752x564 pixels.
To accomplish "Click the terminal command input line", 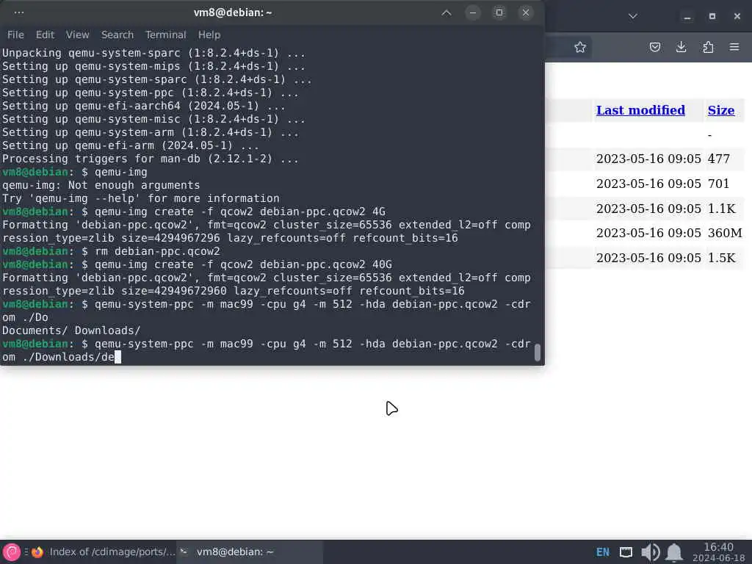I will pos(266,350).
